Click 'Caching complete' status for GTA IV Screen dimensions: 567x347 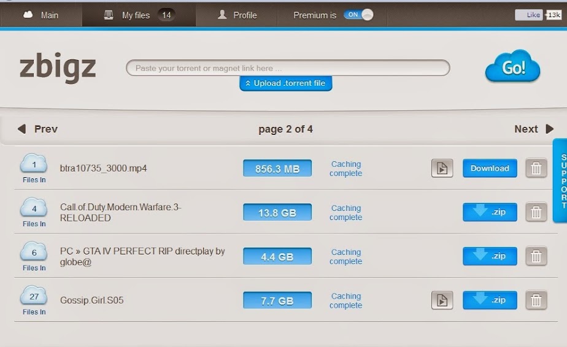pos(345,257)
